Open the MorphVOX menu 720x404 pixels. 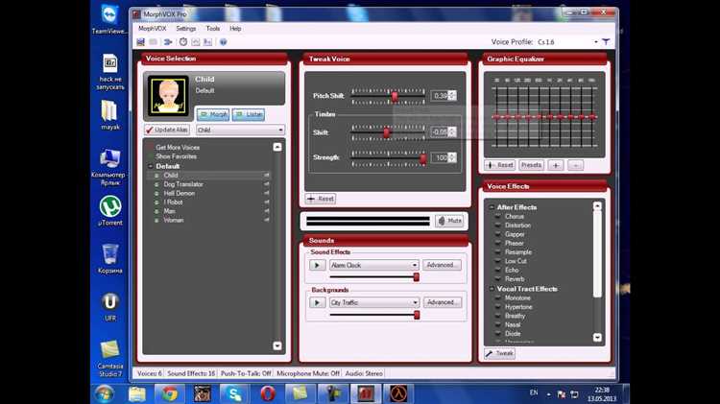coord(152,29)
